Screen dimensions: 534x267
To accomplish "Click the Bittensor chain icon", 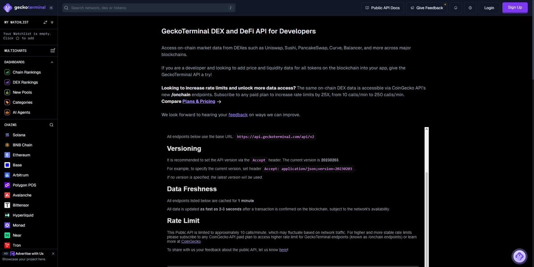I will pos(7,205).
